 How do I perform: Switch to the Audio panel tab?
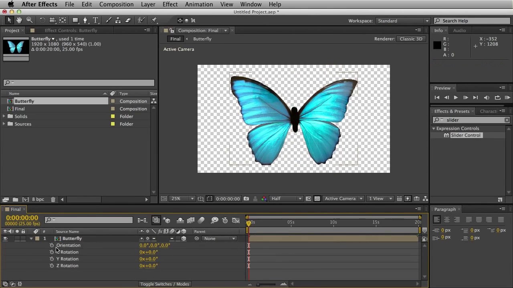[x=459, y=30]
